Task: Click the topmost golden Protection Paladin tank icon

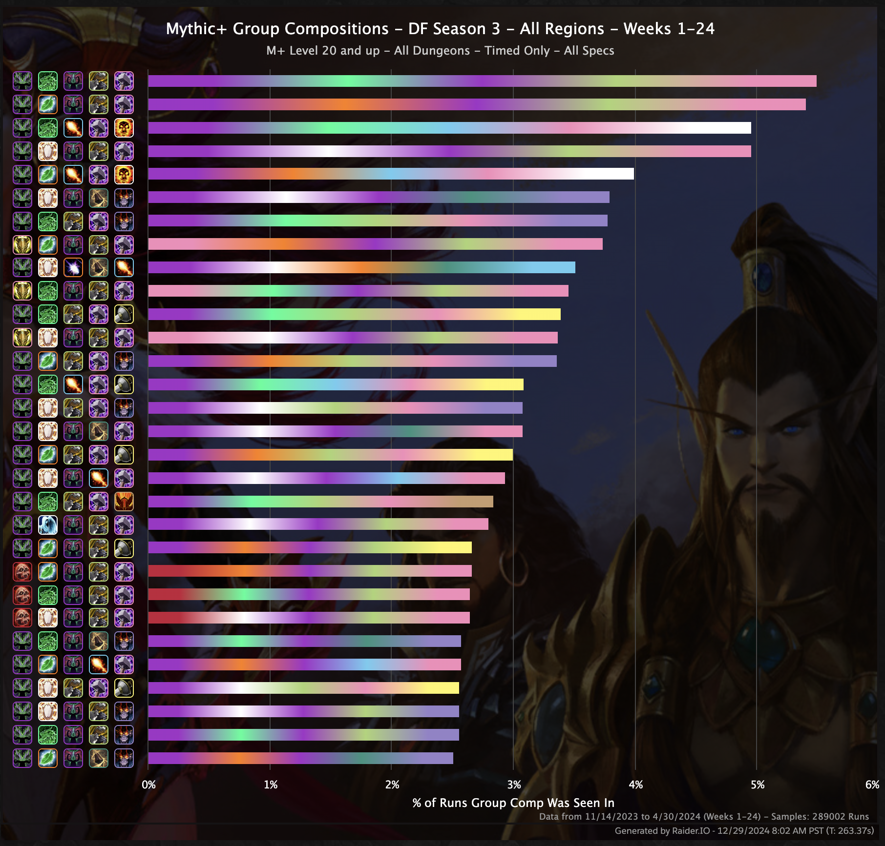Action: pos(22,245)
